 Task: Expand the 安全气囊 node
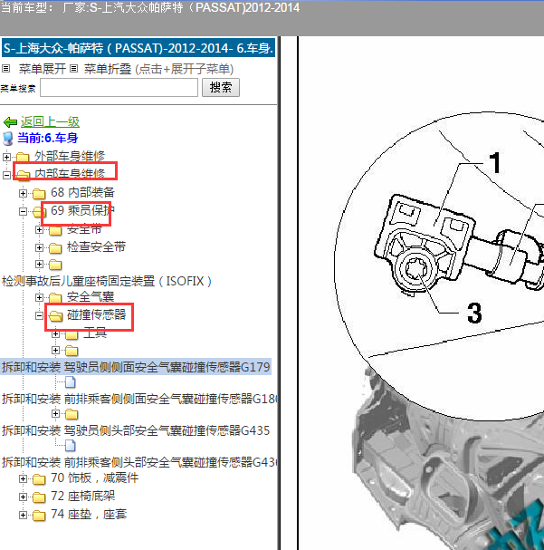click(x=39, y=297)
